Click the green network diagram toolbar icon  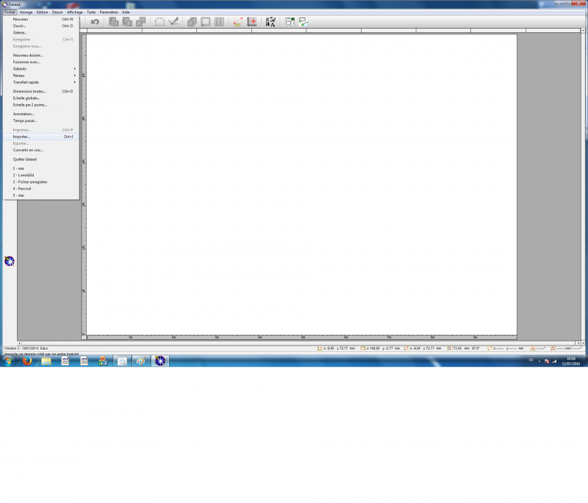pos(302,22)
